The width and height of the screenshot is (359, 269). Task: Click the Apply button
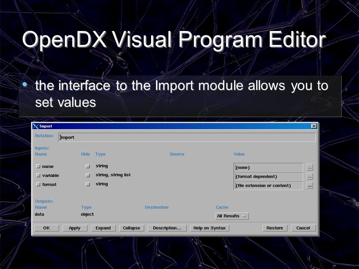coord(75,228)
